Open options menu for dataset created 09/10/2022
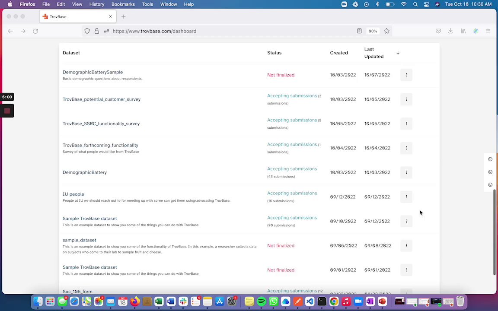The width and height of the screenshot is (498, 311). pos(406,221)
